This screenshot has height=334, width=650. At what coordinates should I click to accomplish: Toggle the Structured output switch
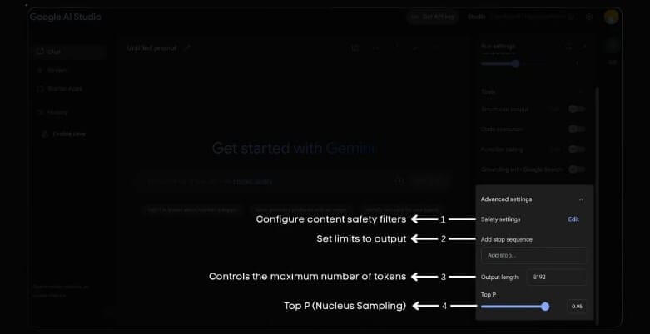[x=576, y=110]
